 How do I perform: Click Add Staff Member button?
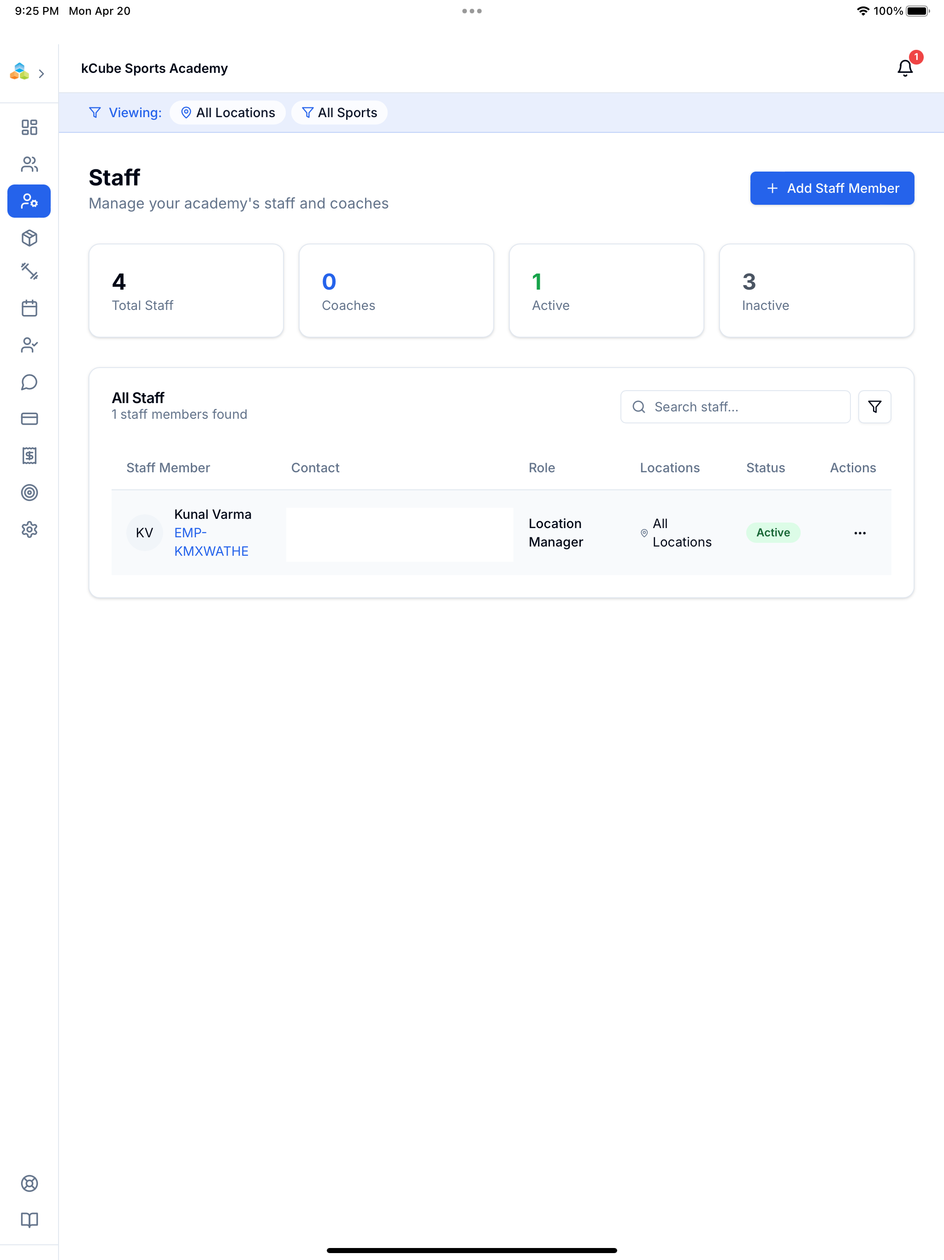[x=832, y=188]
